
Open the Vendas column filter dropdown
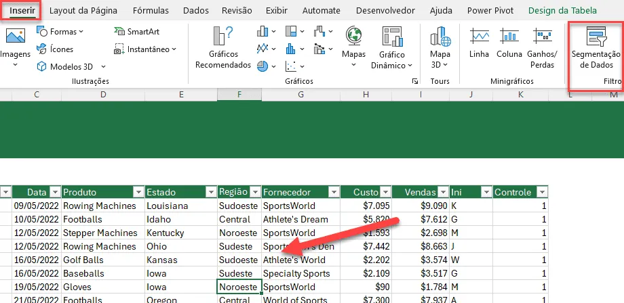[443, 192]
